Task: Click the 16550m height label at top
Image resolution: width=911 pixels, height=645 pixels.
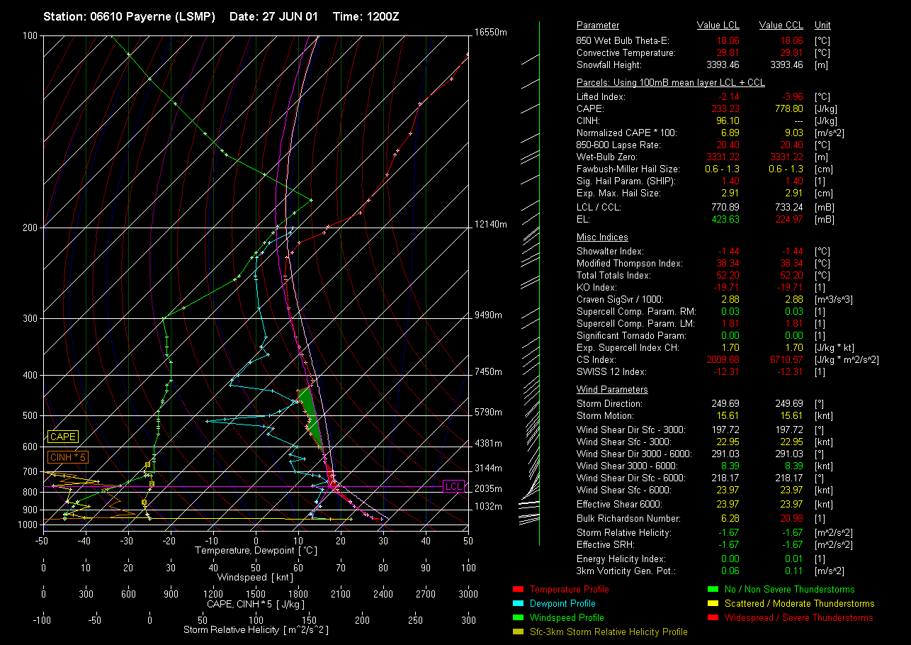Action: point(491,33)
